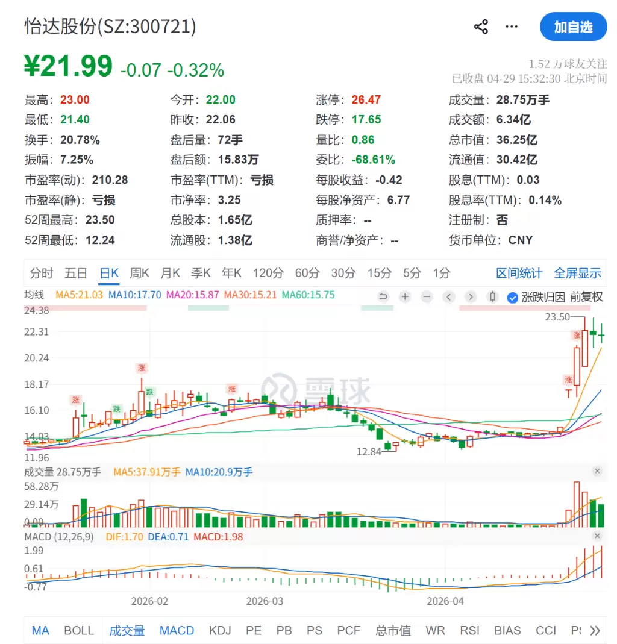Switch to the 周K chart tab
Viewport: 617px width, 644px height.
point(139,273)
